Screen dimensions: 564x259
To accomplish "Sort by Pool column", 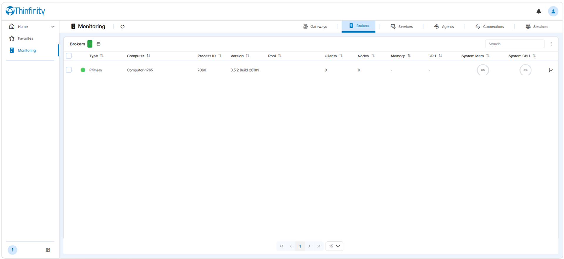I will click(x=280, y=56).
